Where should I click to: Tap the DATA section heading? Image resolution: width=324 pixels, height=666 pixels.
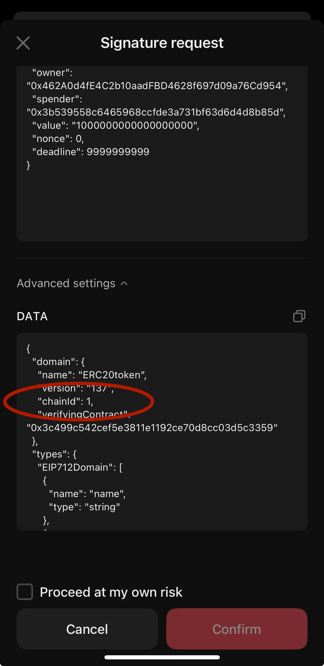[x=32, y=316]
